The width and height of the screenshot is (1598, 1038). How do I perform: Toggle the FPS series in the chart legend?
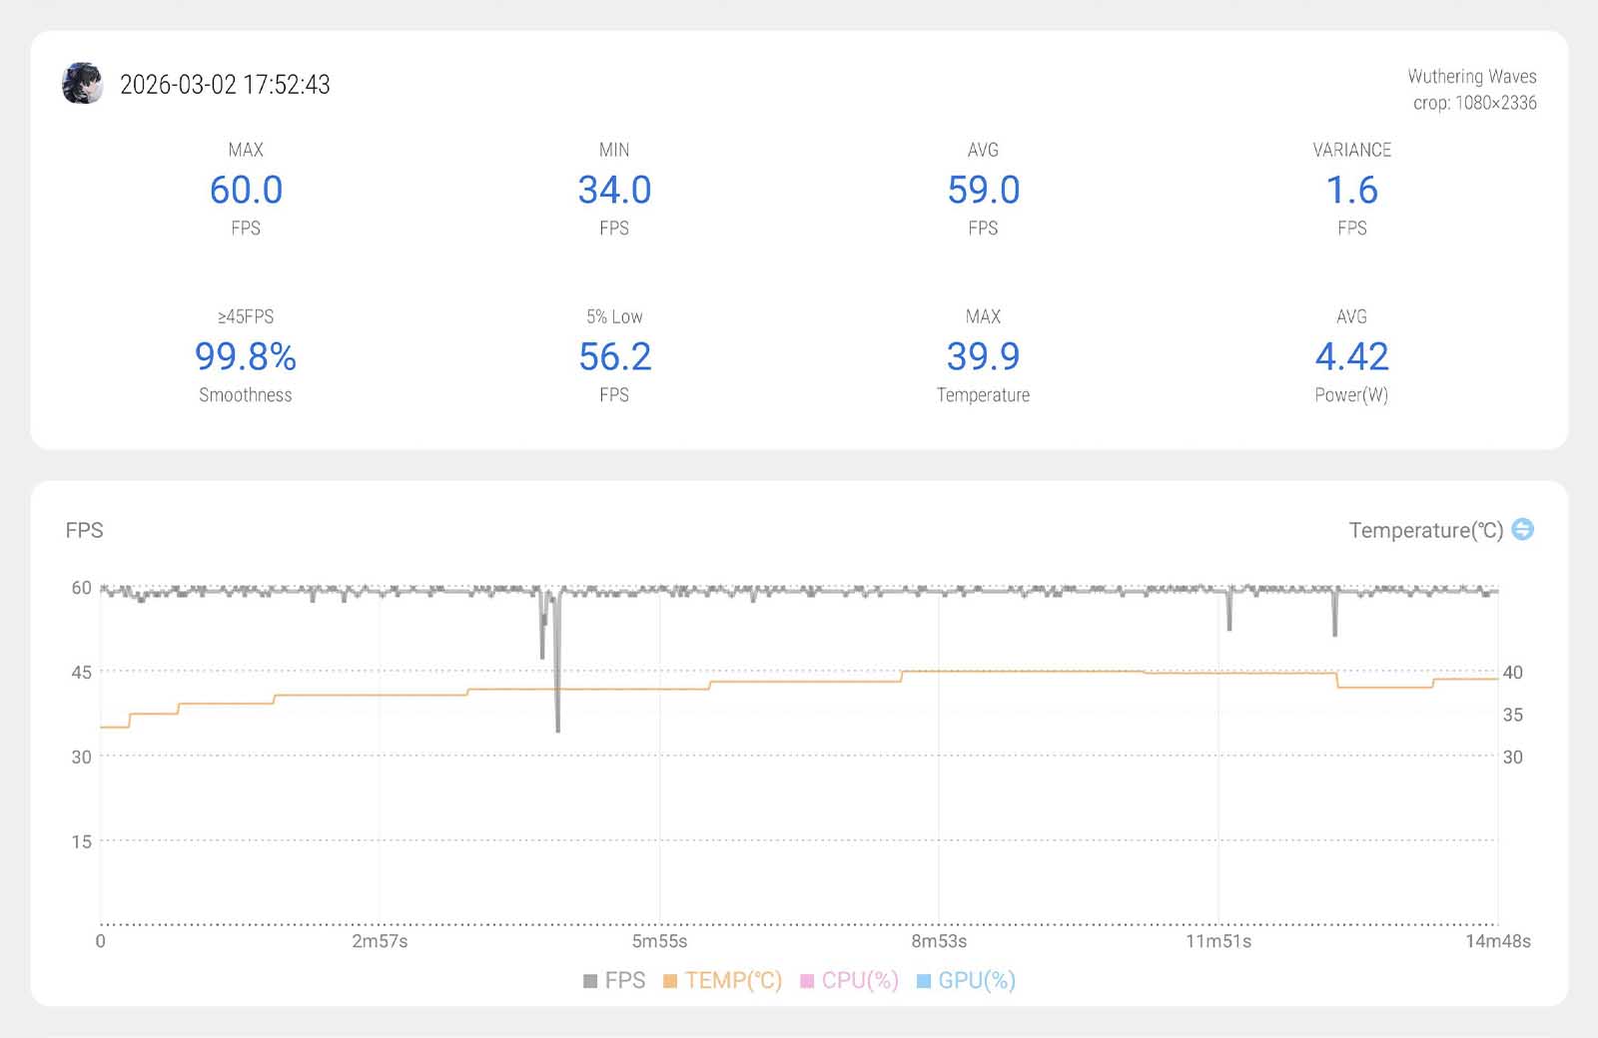click(614, 980)
